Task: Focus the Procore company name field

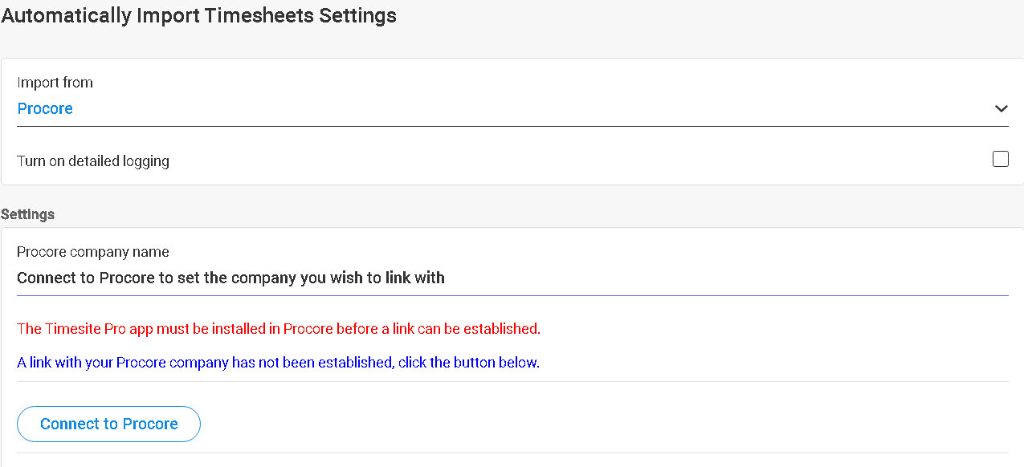Action: pyautogui.click(x=512, y=278)
